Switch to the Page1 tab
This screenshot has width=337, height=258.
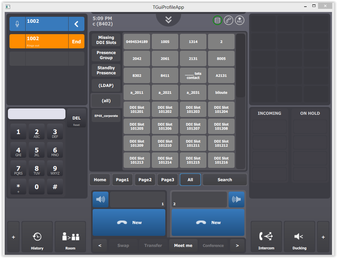(123, 180)
